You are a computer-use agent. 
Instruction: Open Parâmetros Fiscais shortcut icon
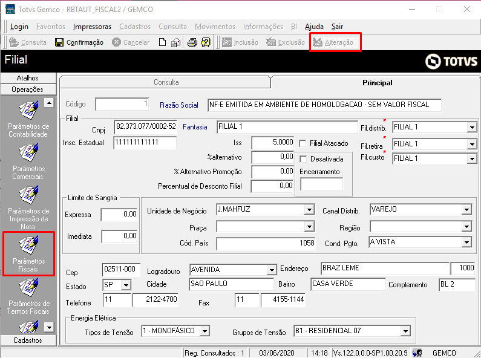(x=28, y=245)
